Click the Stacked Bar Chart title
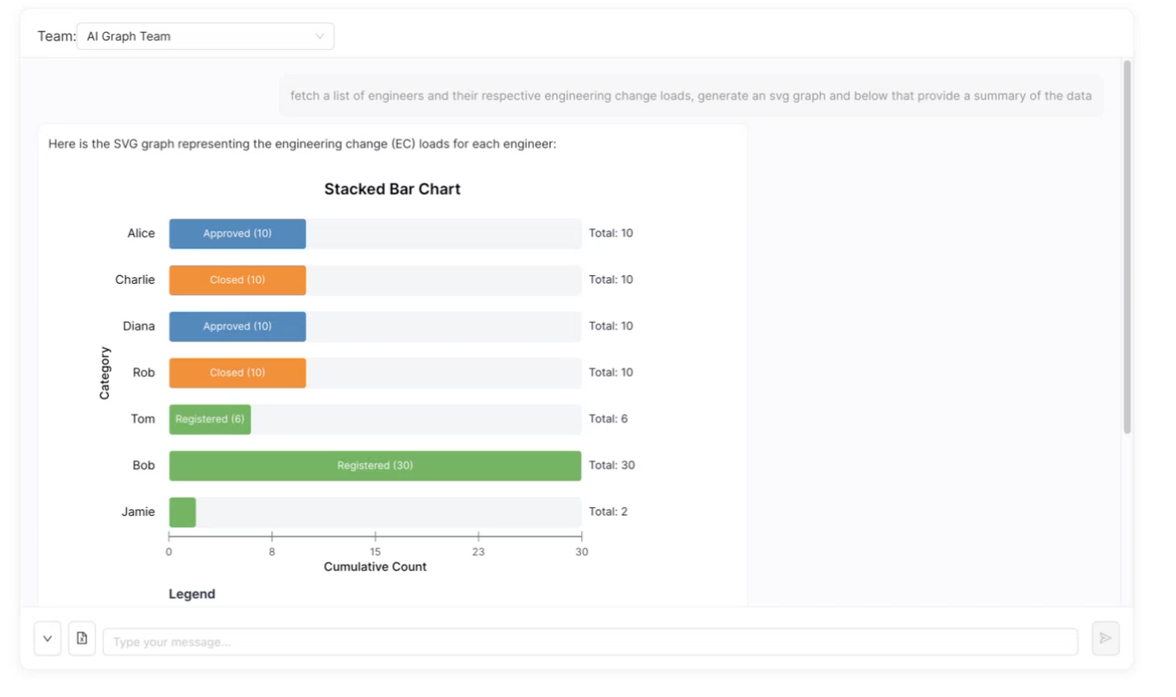The height and width of the screenshot is (697, 1176). pyautogui.click(x=392, y=189)
